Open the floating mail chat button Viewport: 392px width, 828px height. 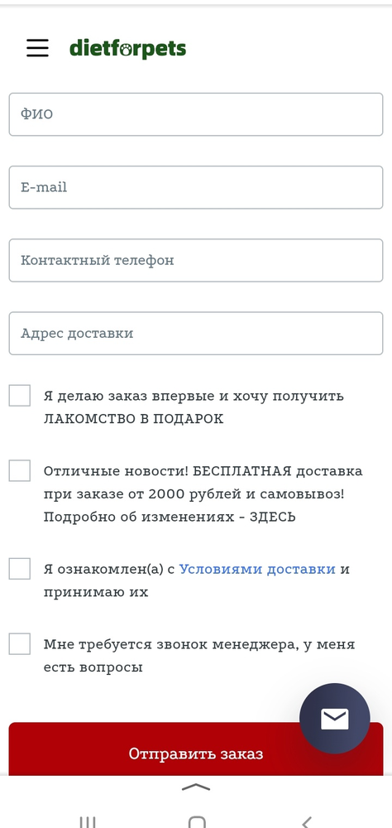point(334,718)
